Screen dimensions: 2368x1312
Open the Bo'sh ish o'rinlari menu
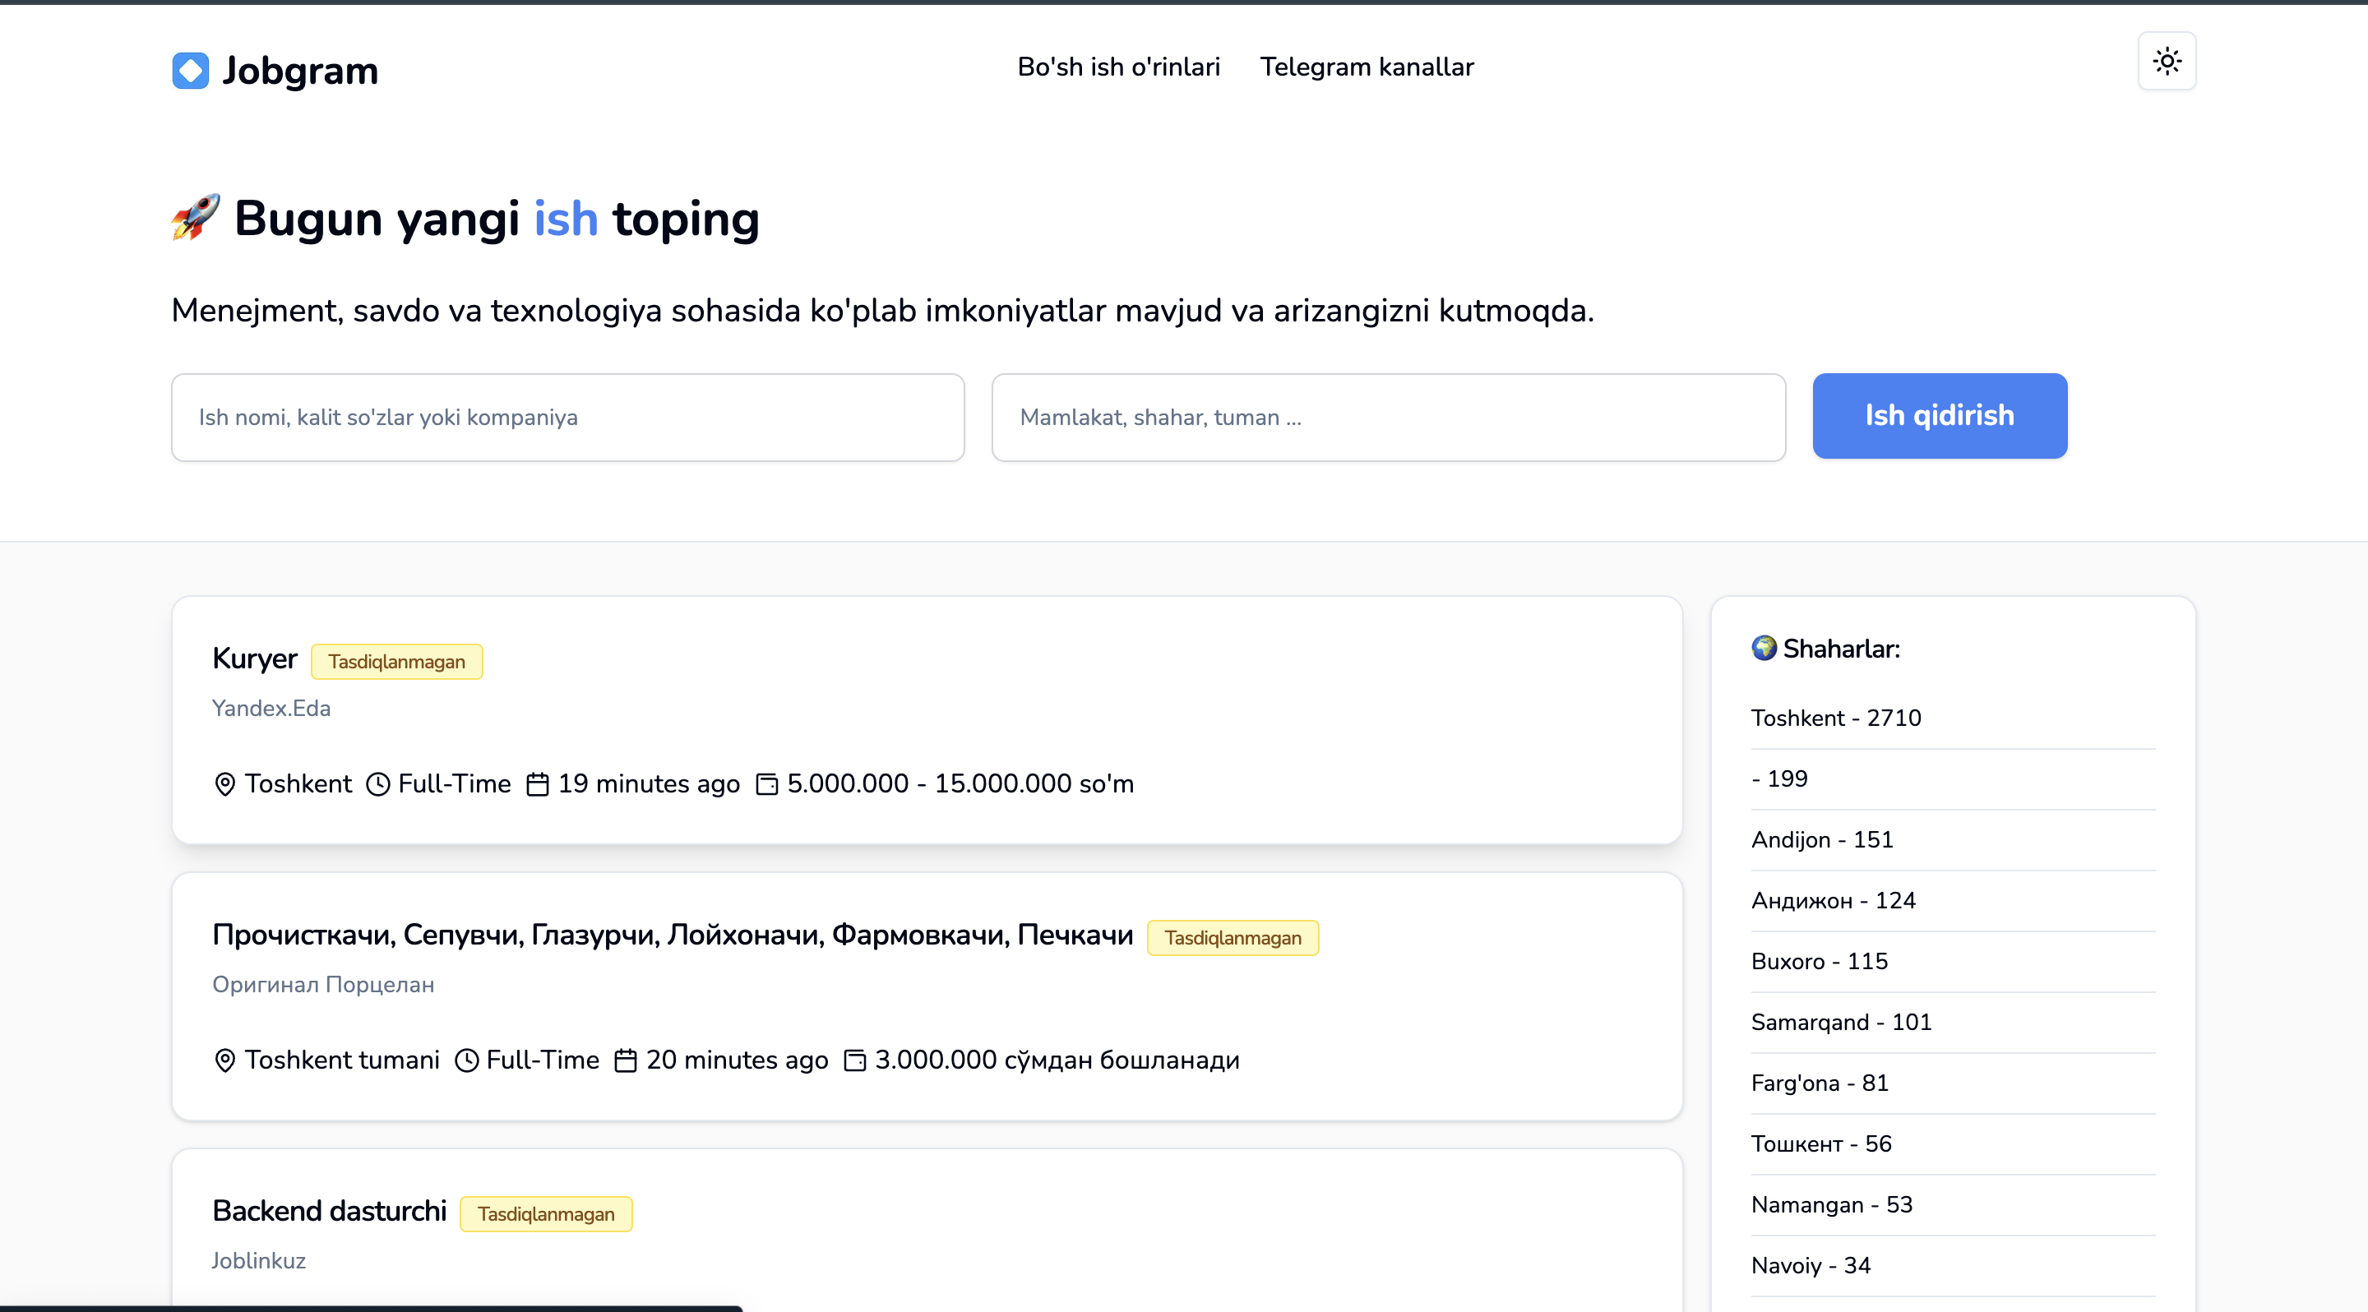pos(1119,67)
